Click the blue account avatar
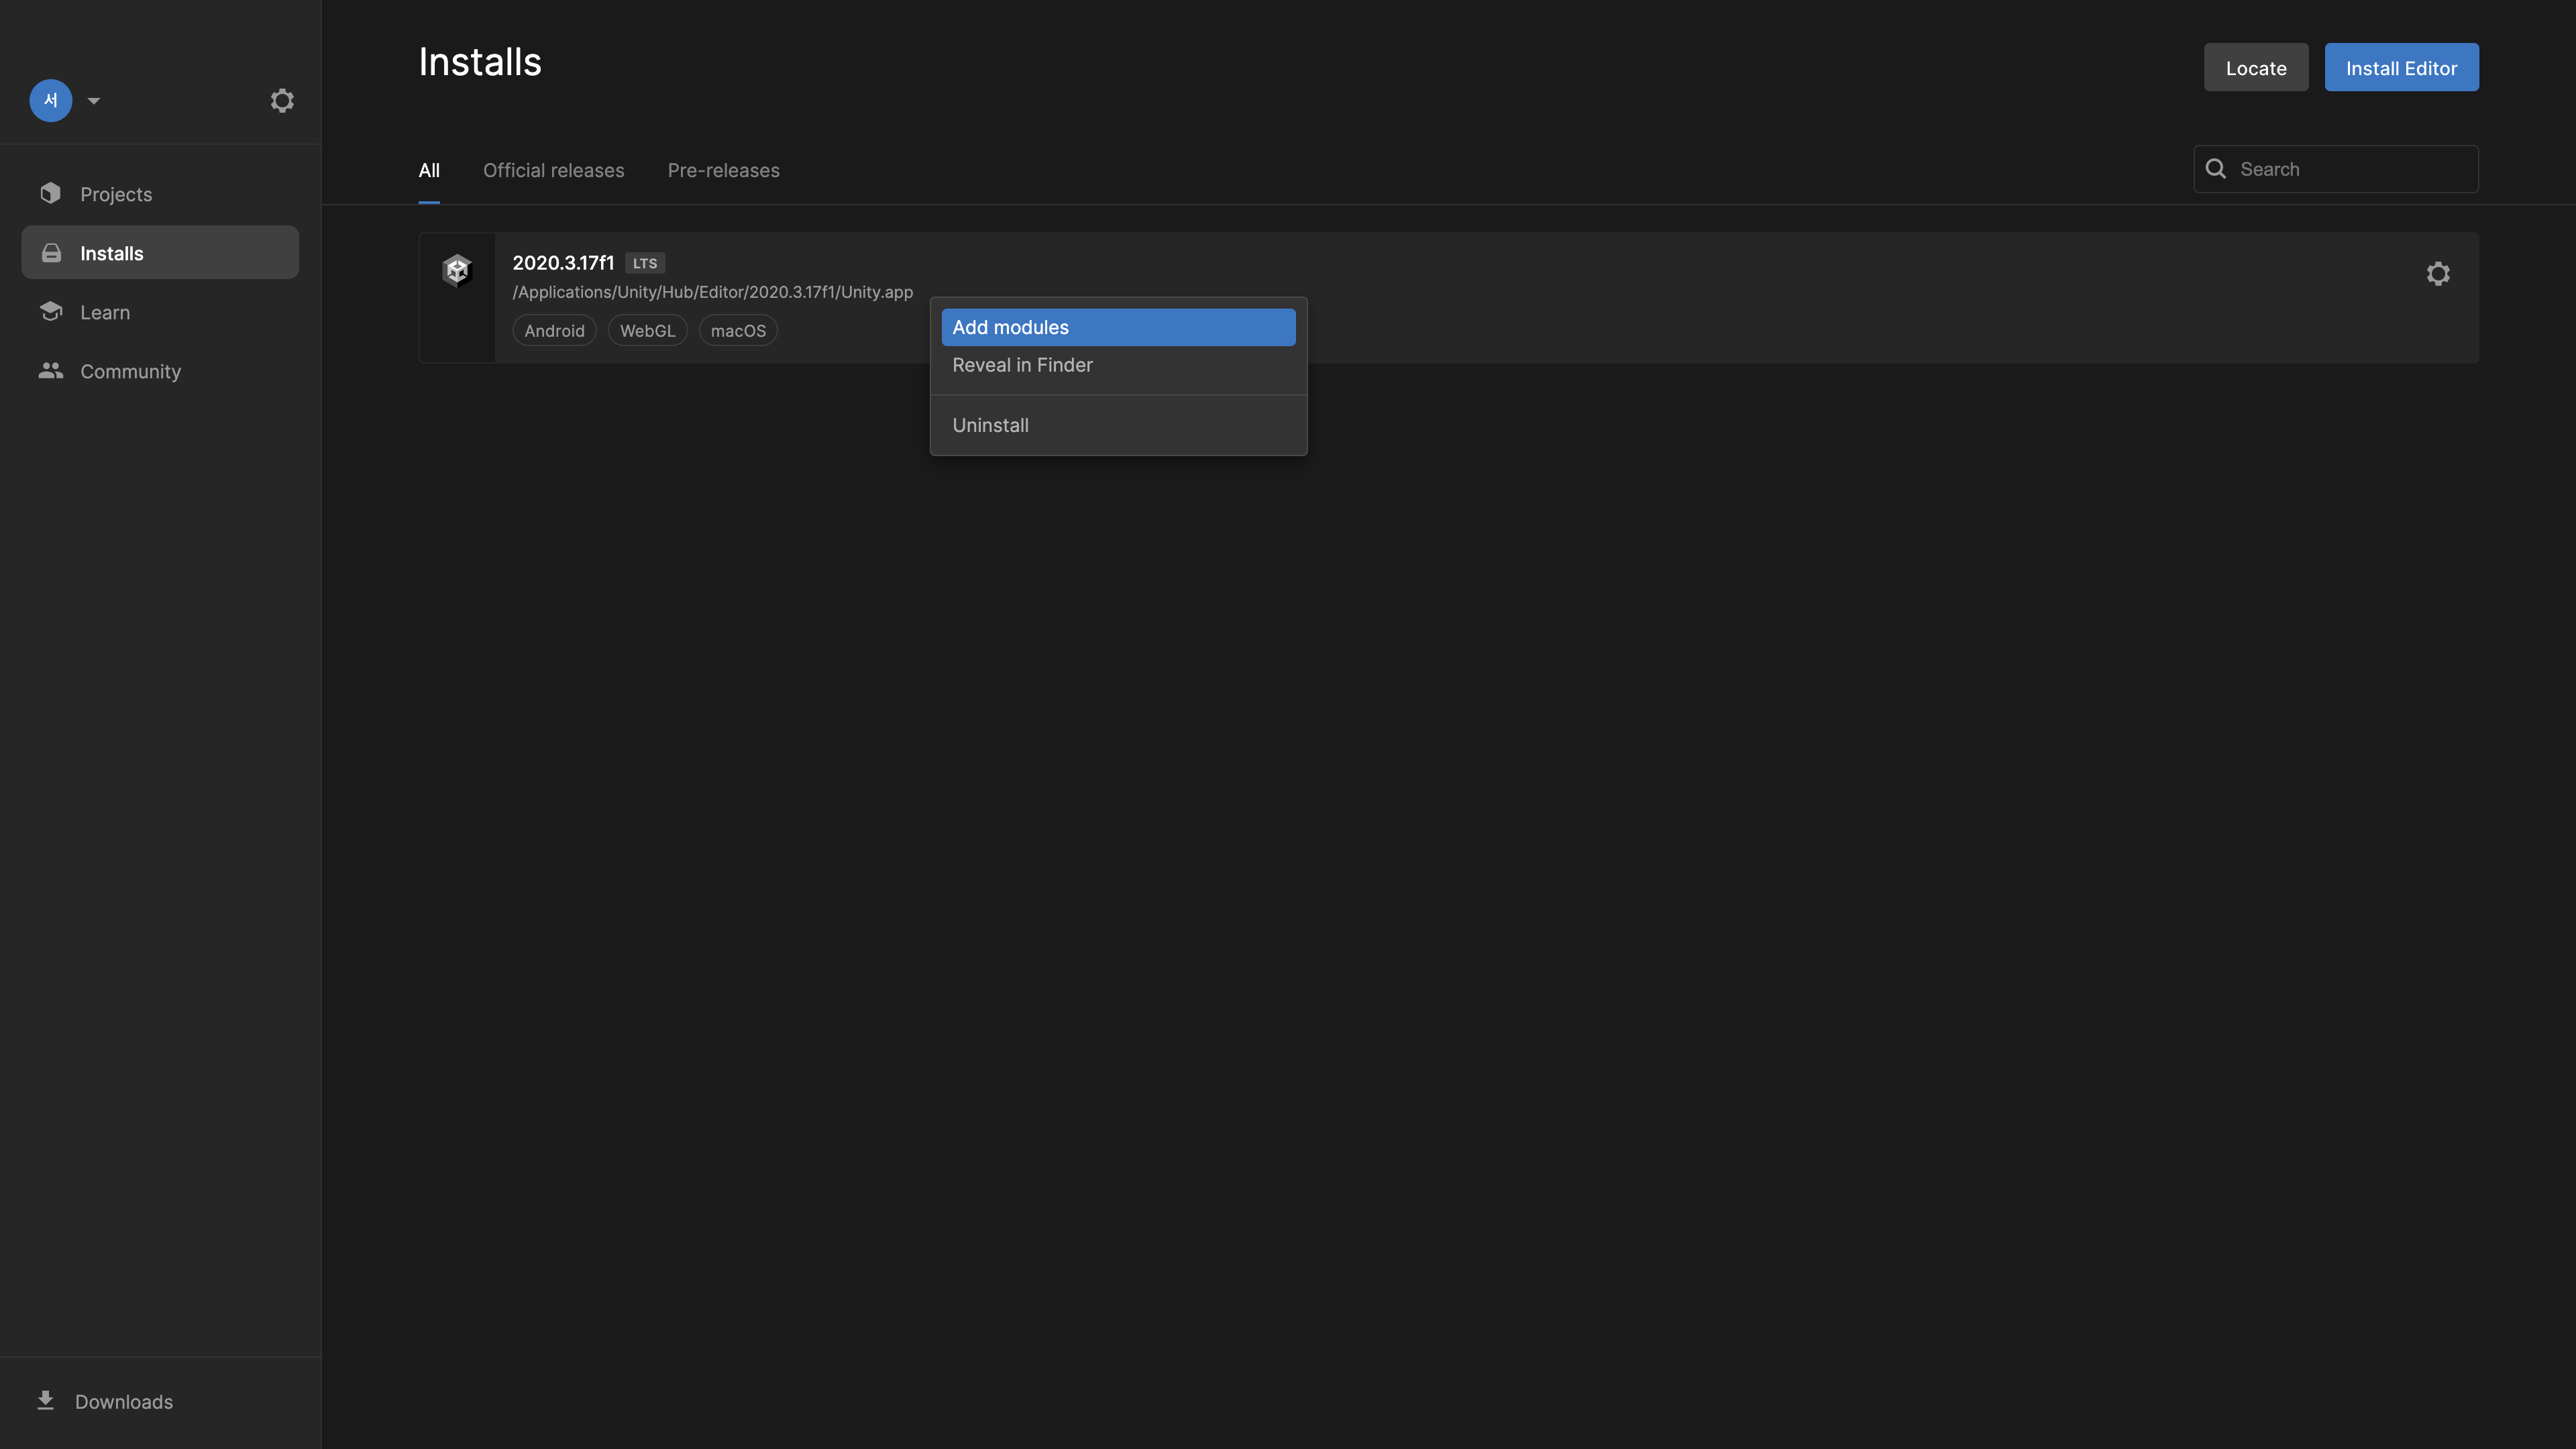 coord(51,100)
